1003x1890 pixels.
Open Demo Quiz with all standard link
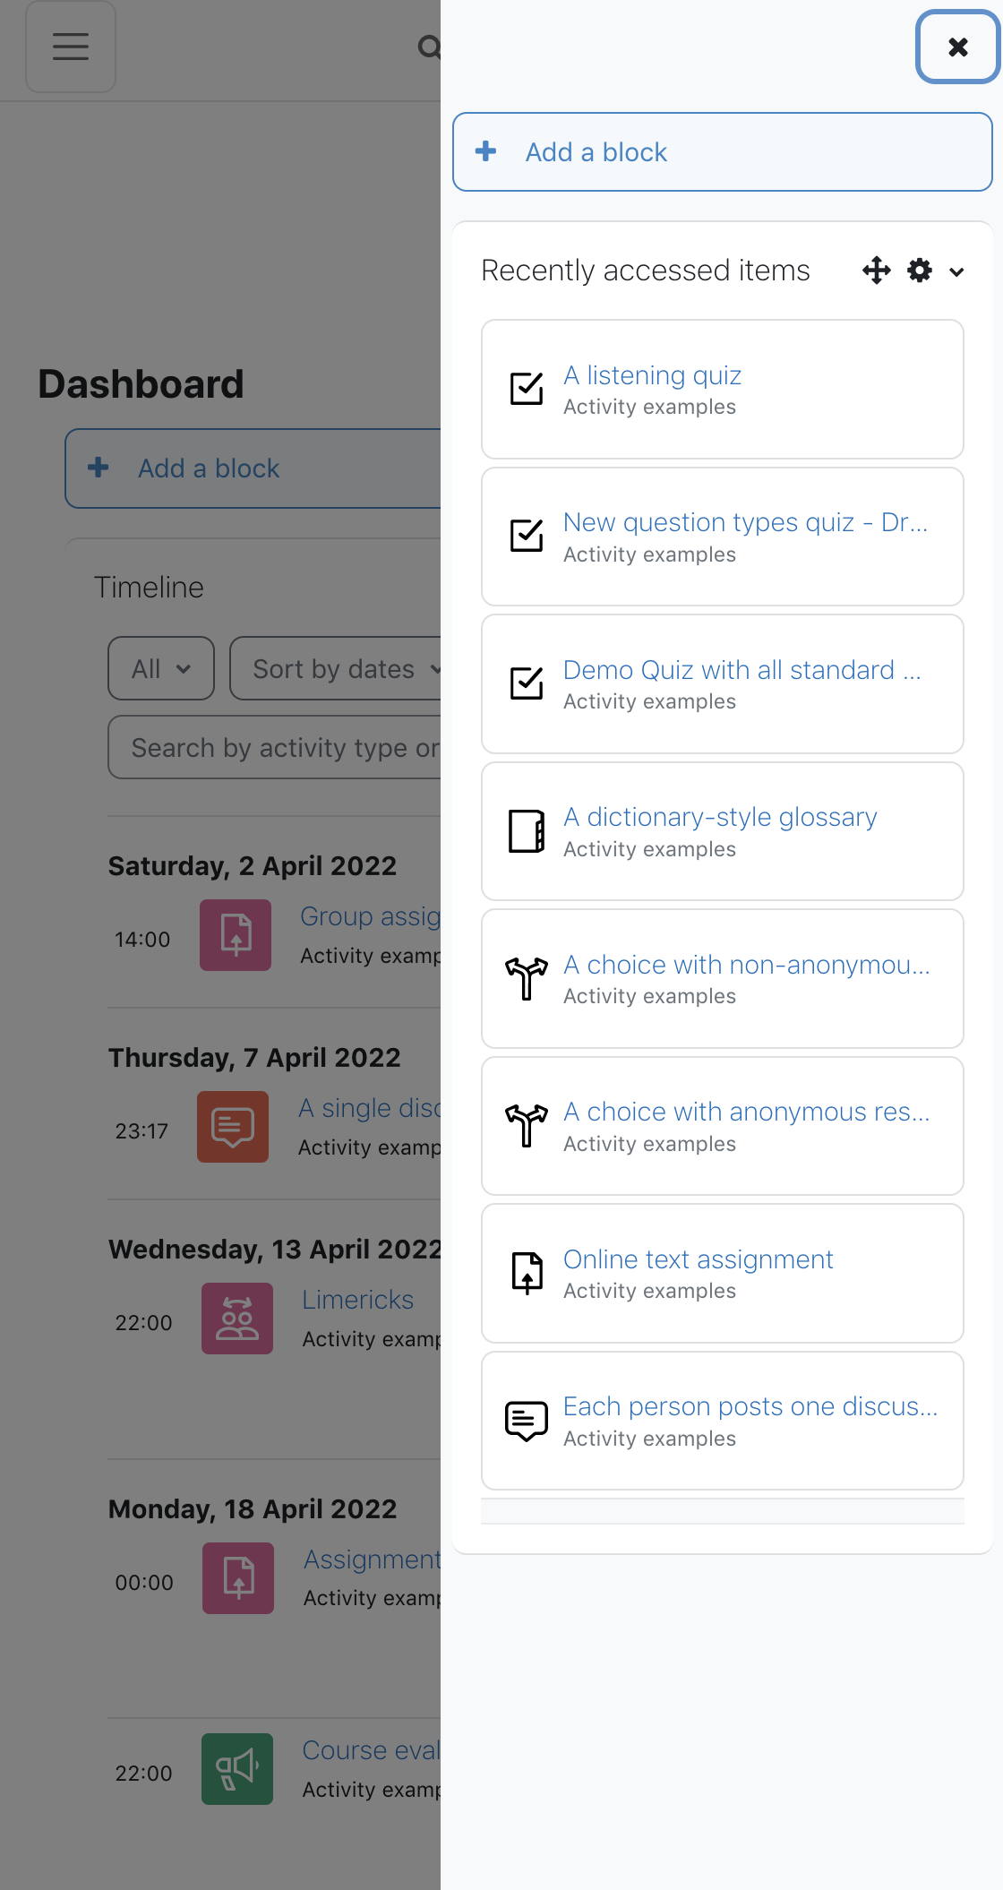coord(742,670)
